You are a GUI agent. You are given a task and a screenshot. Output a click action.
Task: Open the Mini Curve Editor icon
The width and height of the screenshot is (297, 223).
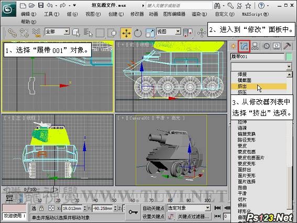(x=9, y=198)
